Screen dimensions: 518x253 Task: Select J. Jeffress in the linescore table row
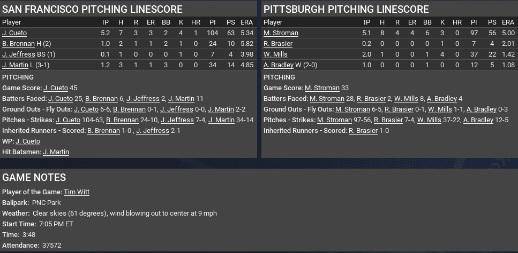18,54
